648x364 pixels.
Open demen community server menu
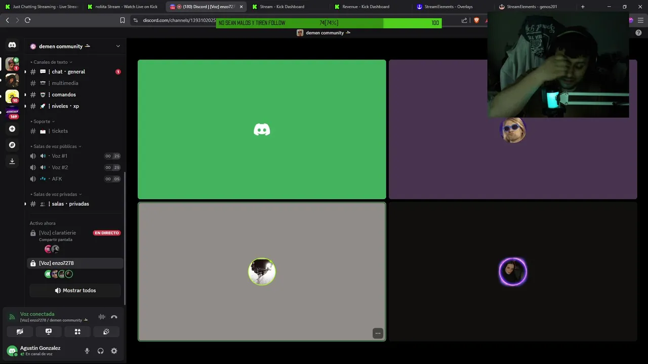(75, 46)
